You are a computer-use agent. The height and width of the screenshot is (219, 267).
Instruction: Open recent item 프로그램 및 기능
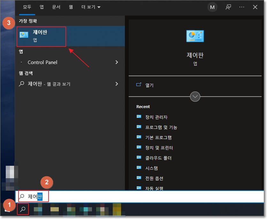click(161, 128)
